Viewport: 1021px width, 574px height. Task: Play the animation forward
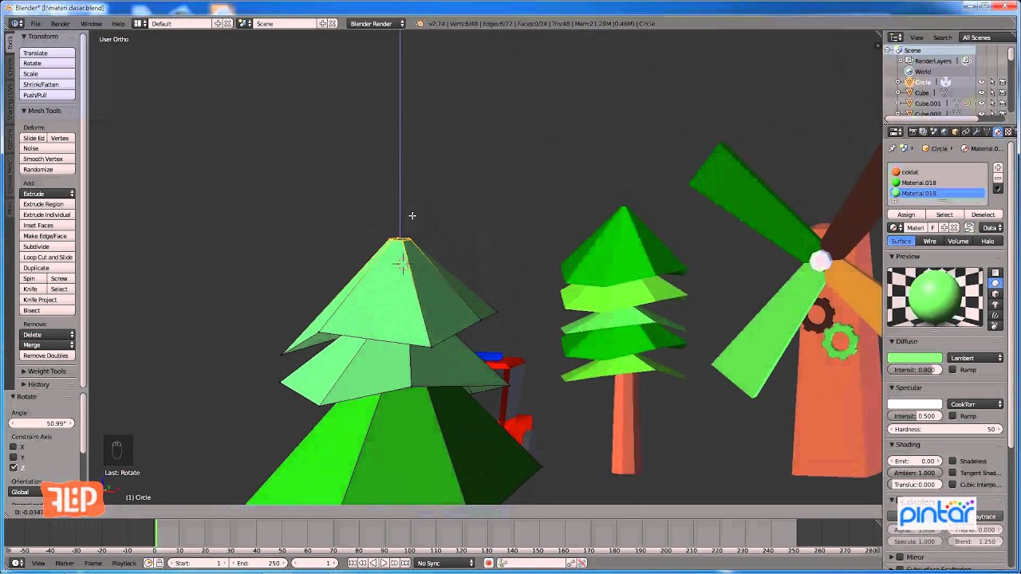[x=384, y=563]
